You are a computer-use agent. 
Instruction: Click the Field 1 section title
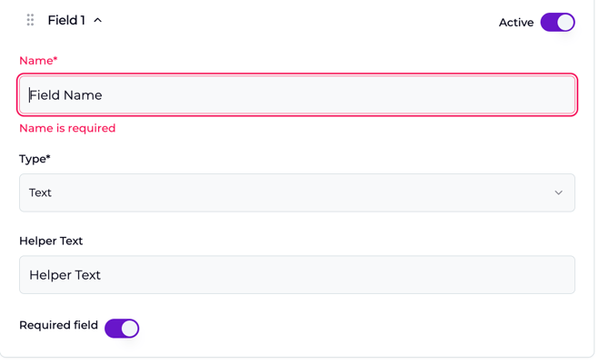pyautogui.click(x=66, y=20)
